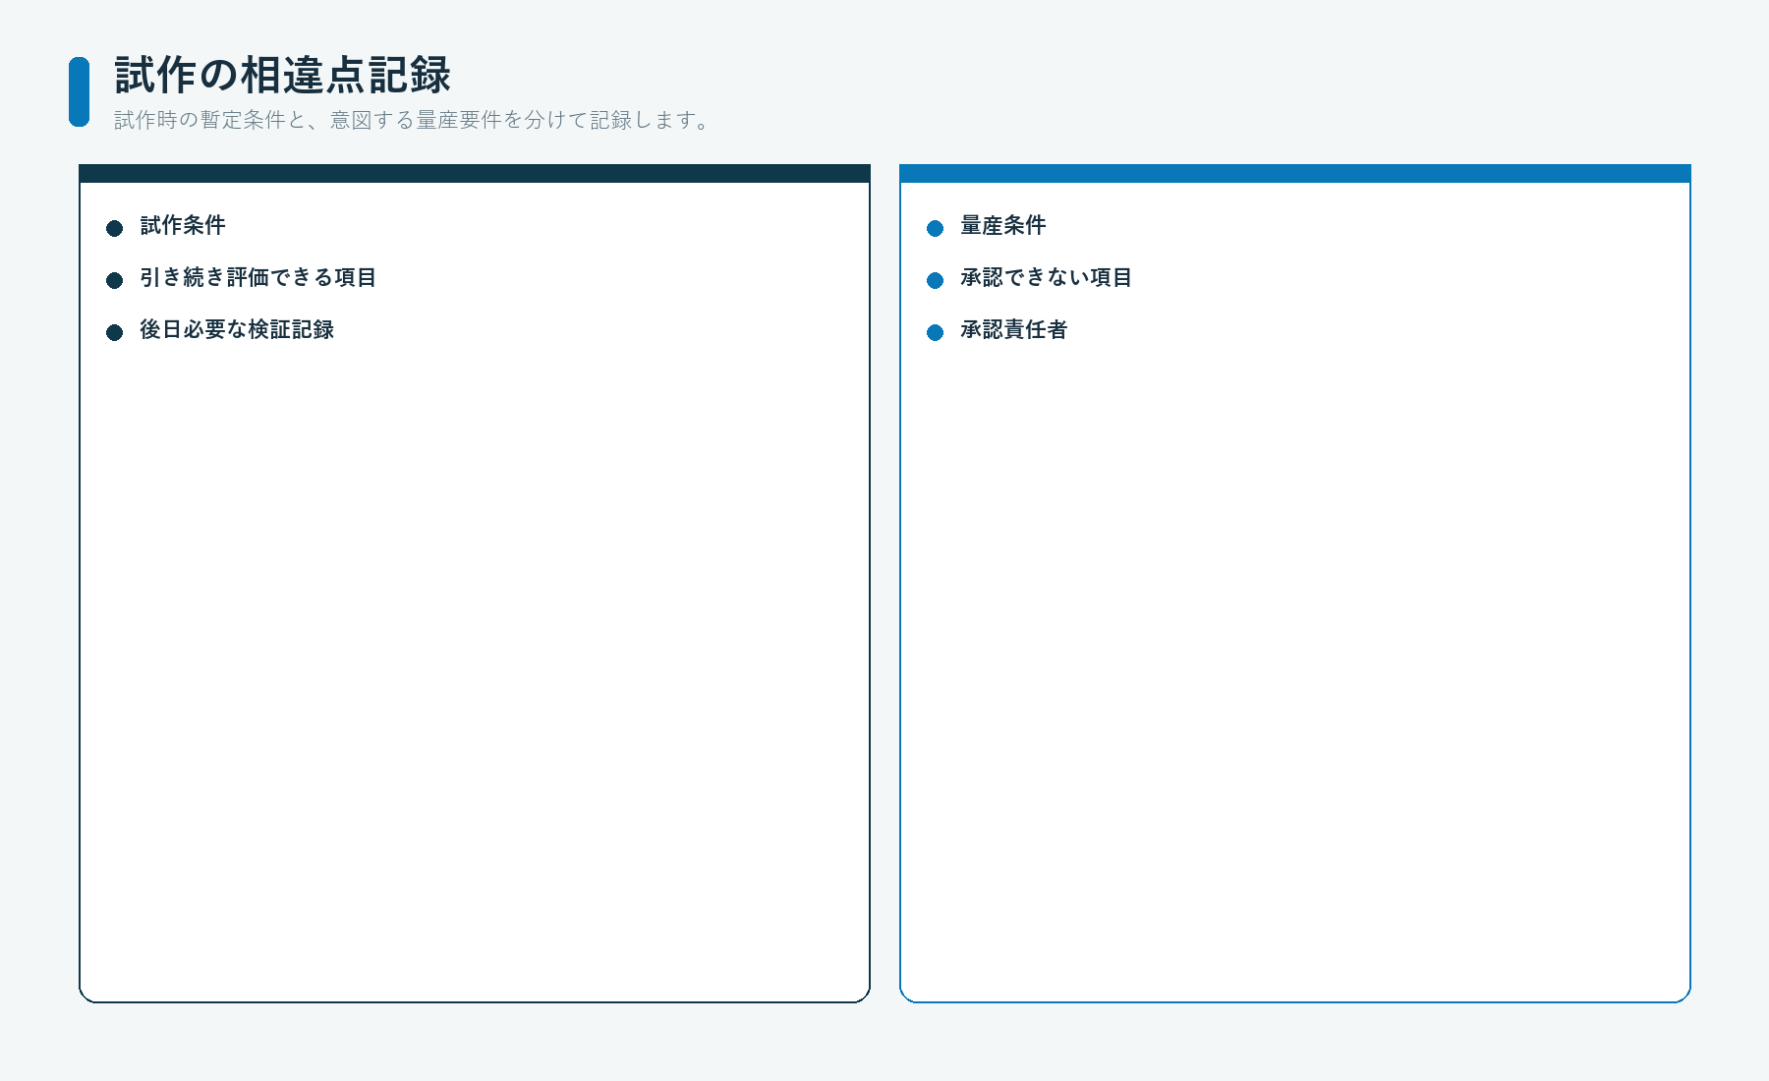Click the blue bullet beside 承認できない項目
Viewport: 1769px width, 1081px height.
tap(935, 280)
